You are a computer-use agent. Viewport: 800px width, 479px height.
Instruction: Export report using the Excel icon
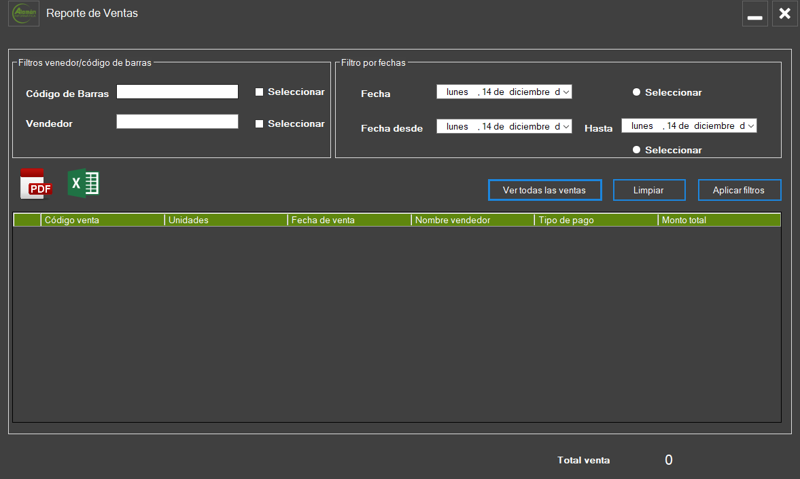84,183
